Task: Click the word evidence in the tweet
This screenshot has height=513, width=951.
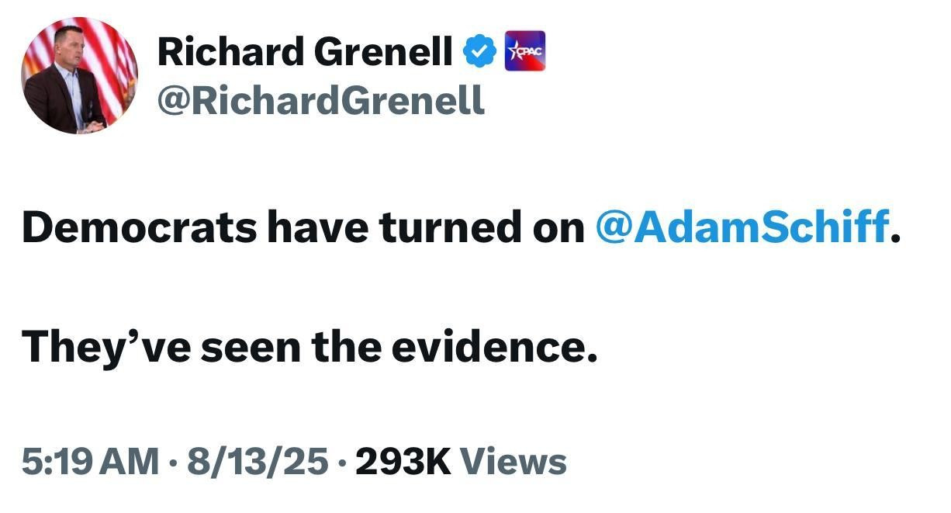Action: coord(493,347)
